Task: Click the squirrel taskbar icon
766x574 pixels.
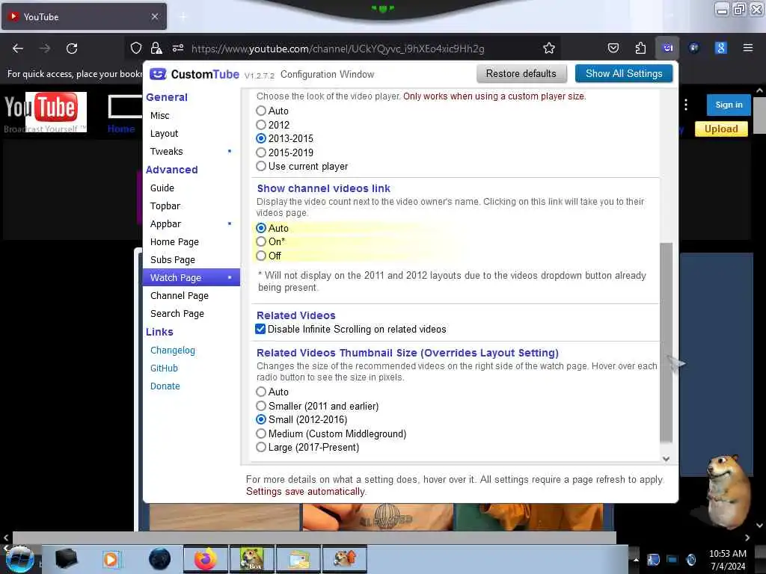Action: (345, 559)
